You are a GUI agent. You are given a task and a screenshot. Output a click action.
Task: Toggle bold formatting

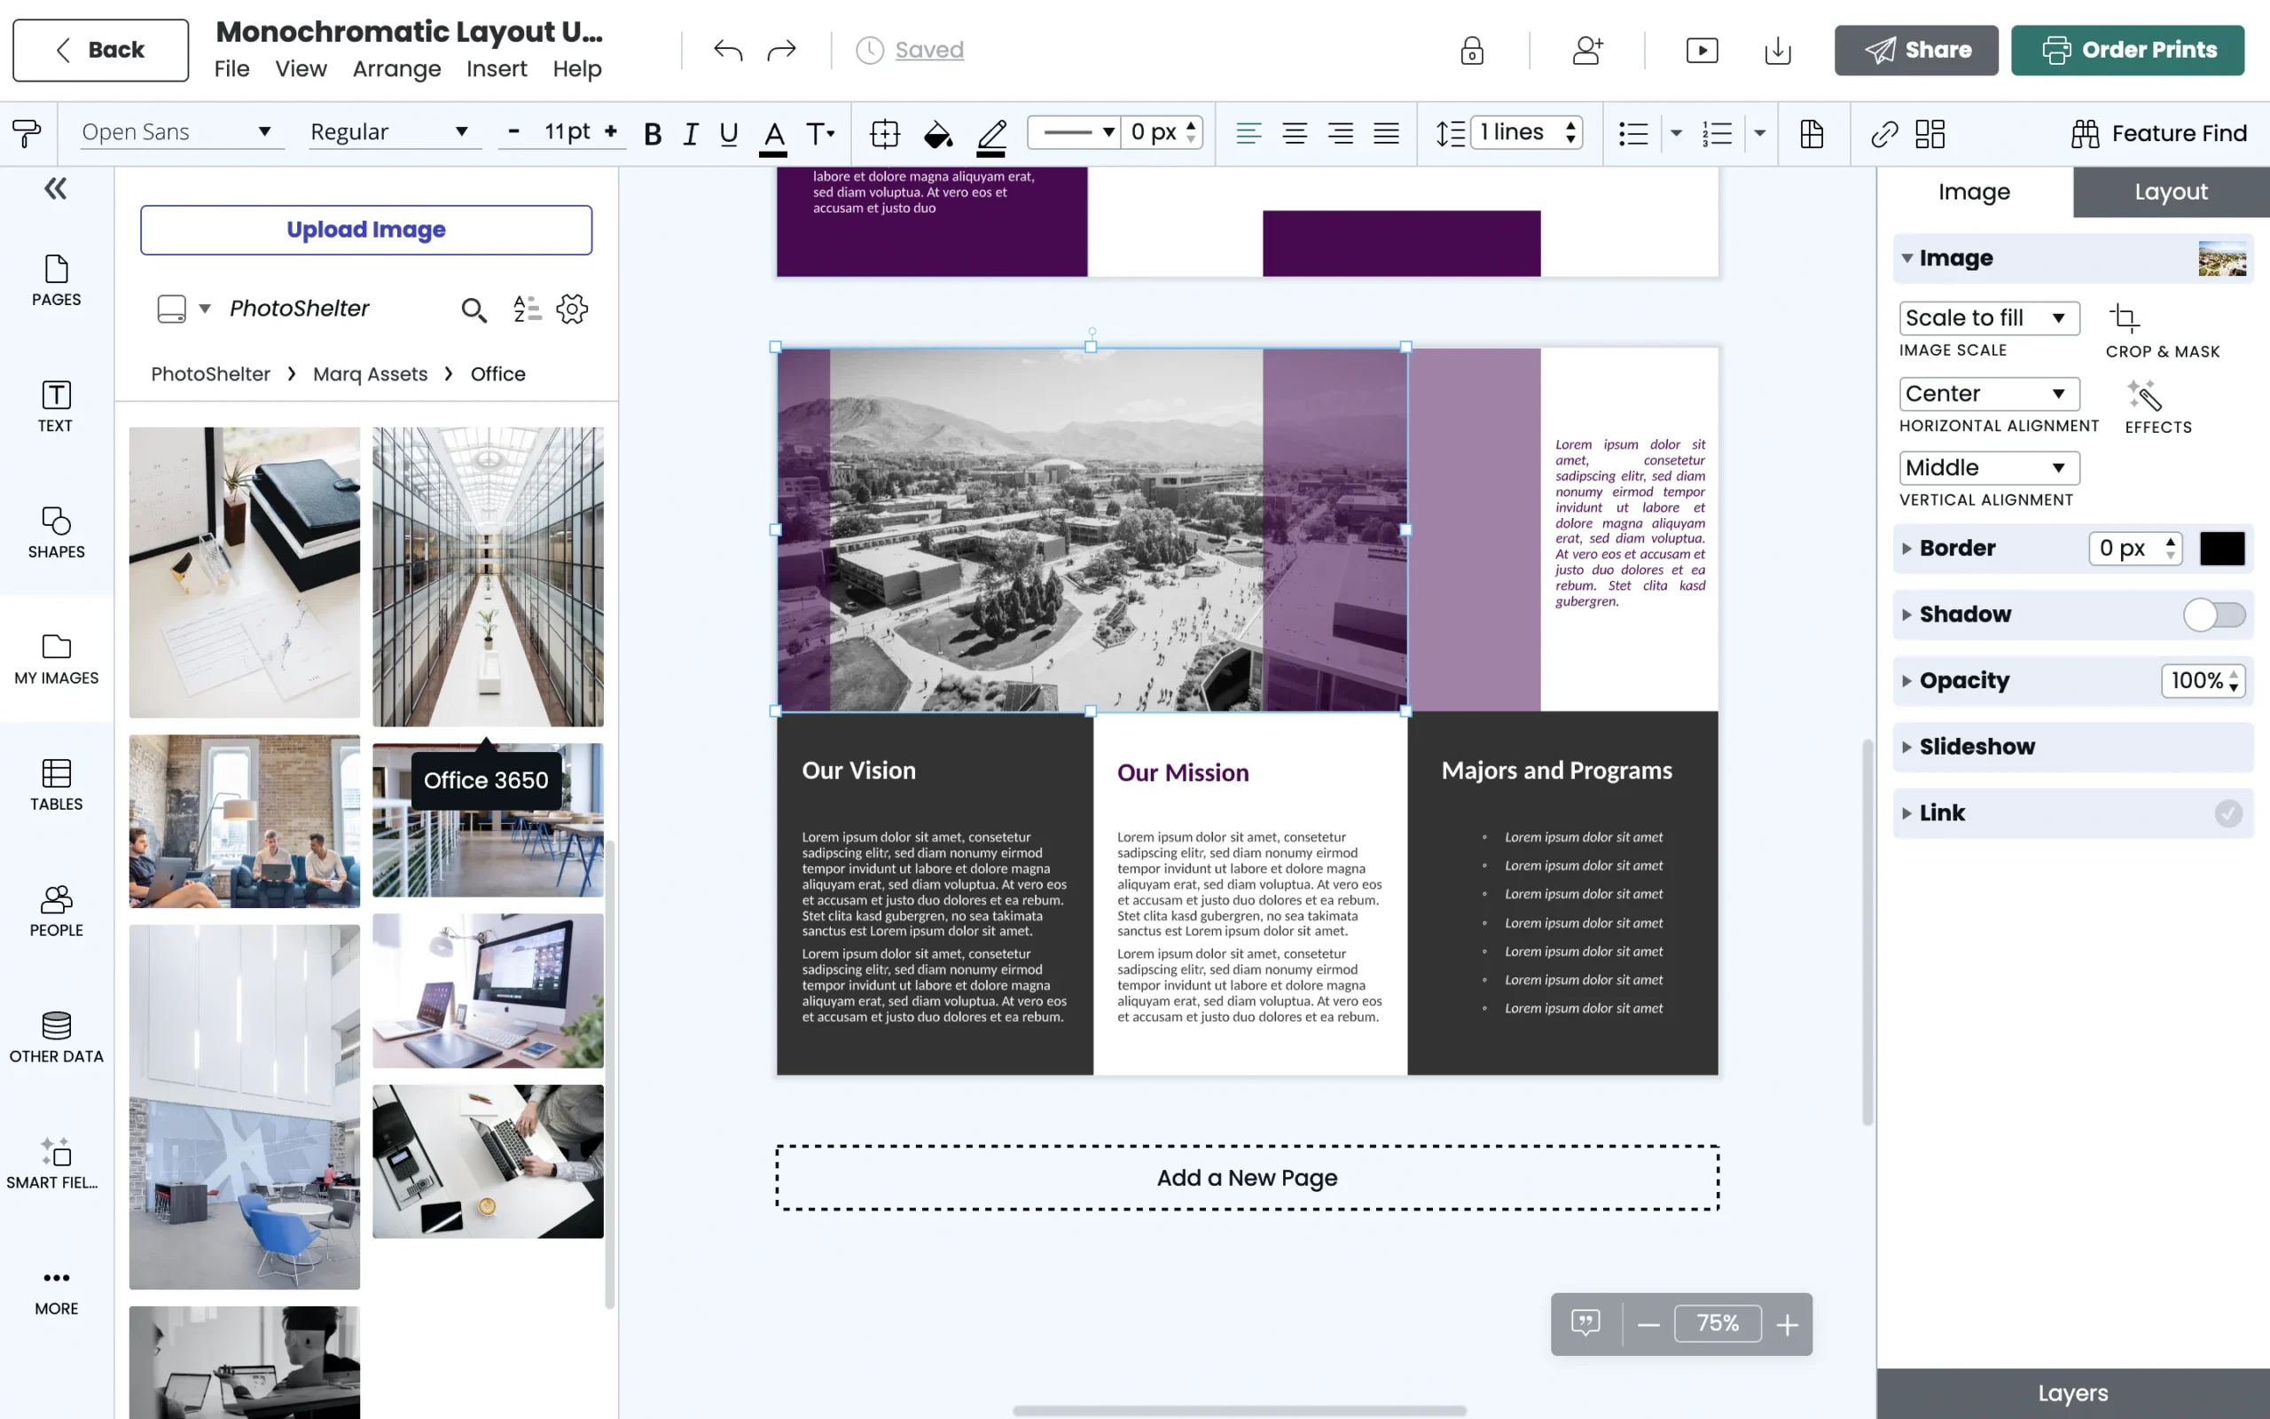(x=653, y=133)
